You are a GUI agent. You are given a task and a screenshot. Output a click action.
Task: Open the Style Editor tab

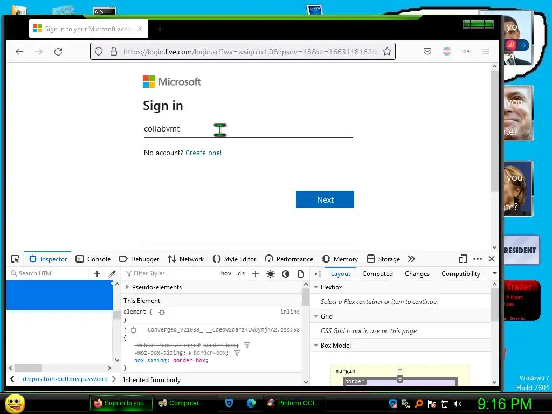[234, 259]
